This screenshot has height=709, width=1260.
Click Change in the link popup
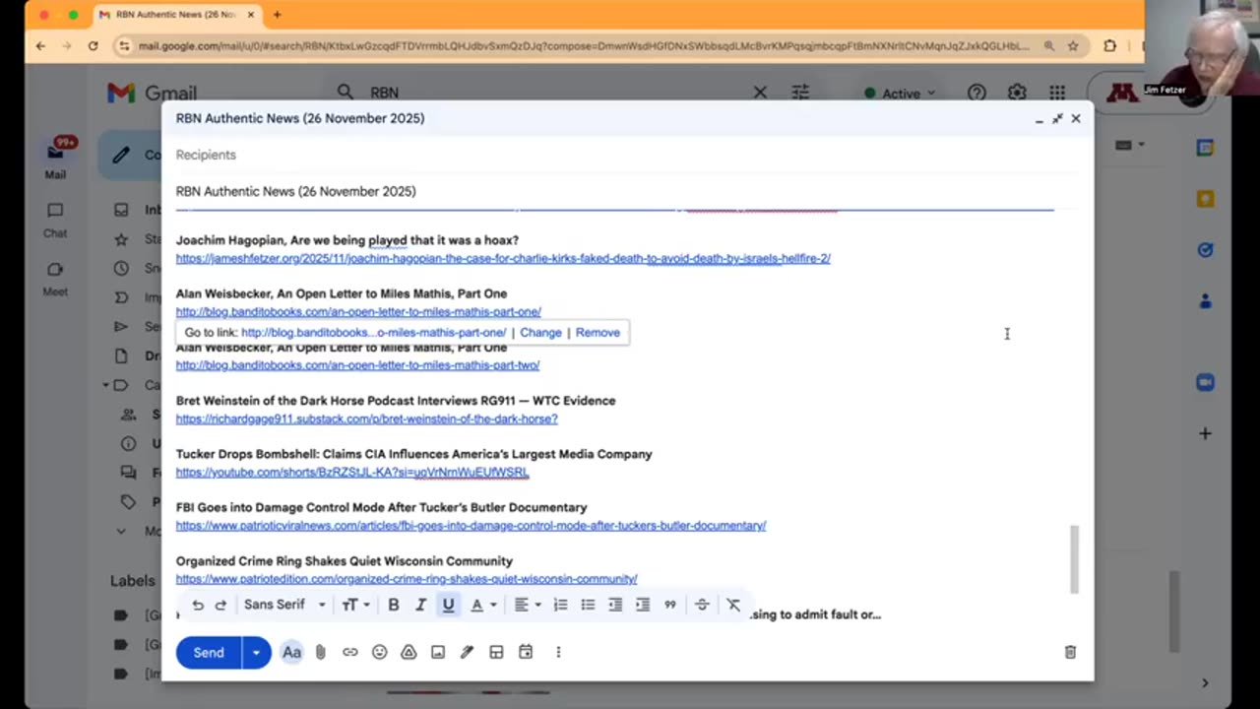[x=540, y=333]
